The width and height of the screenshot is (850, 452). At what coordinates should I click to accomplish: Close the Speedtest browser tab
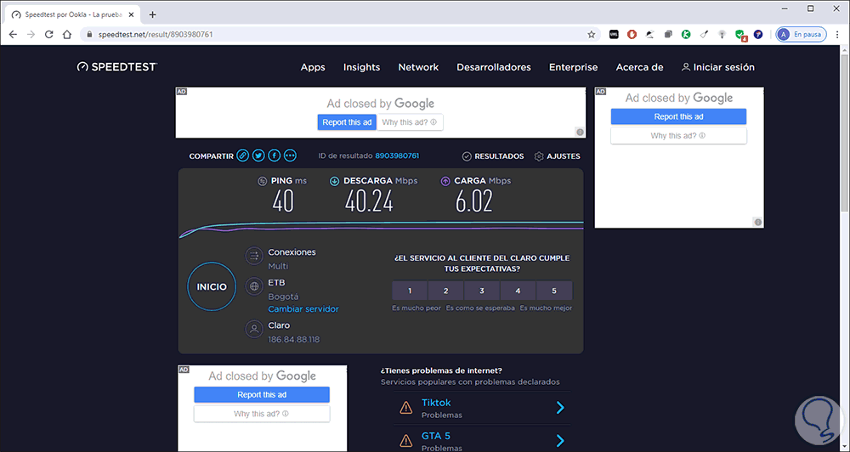(131, 14)
